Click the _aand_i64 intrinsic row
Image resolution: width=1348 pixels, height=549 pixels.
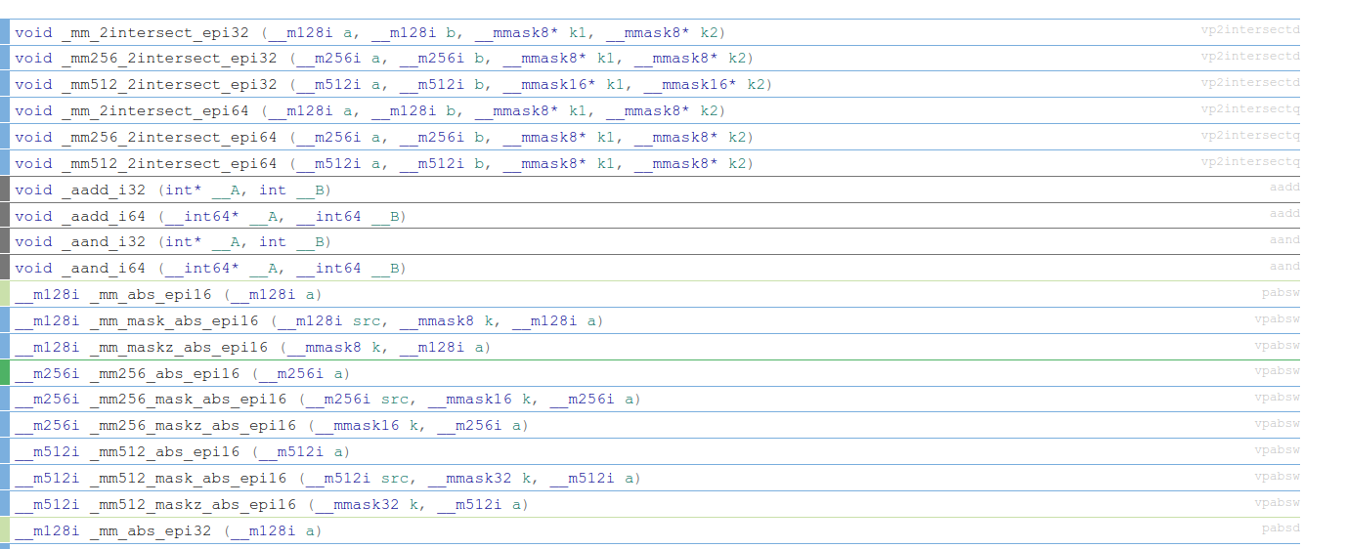pos(650,269)
